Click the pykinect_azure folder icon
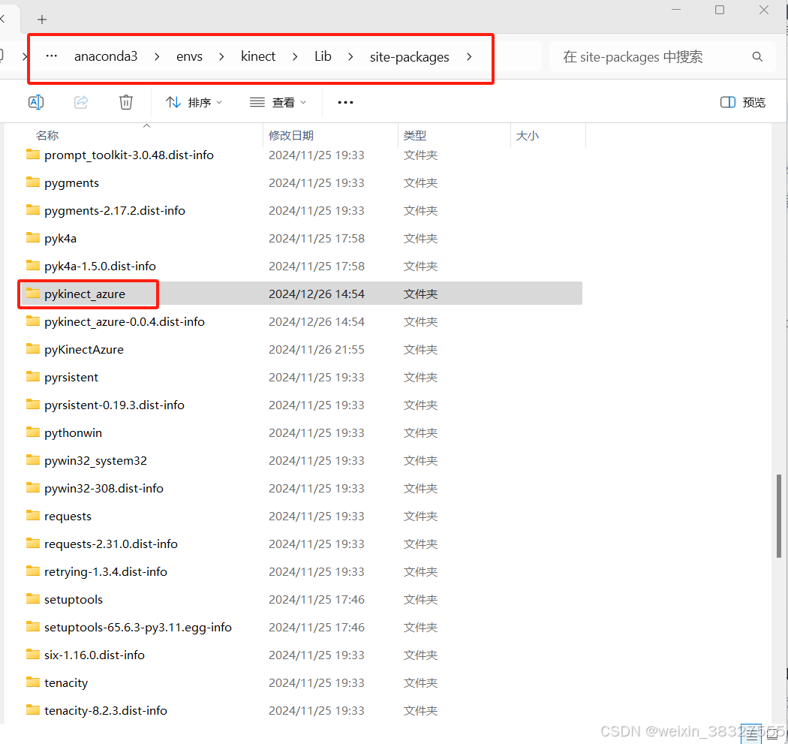The width and height of the screenshot is (788, 744). 34,294
